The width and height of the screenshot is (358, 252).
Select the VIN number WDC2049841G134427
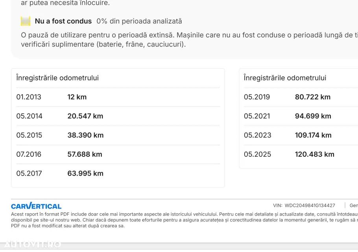click(x=310, y=205)
